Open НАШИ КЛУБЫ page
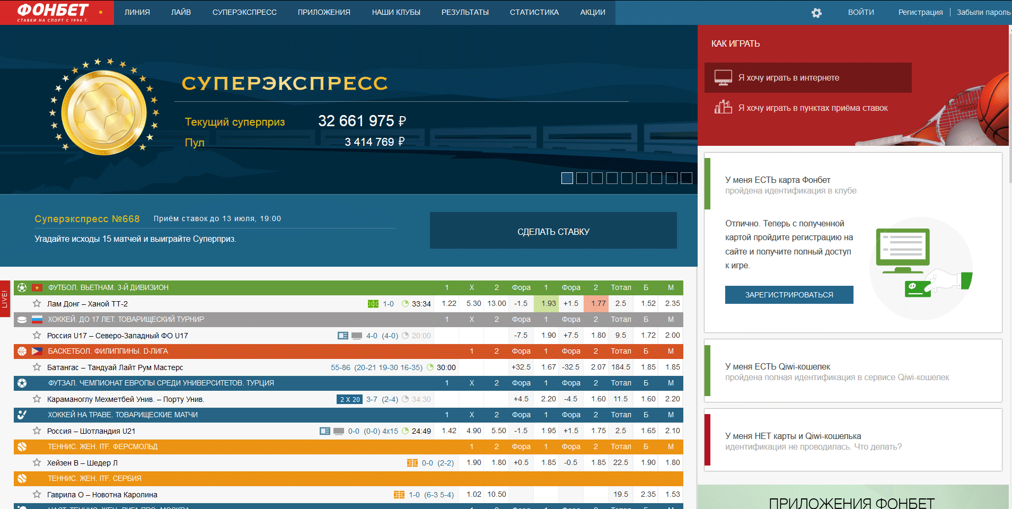Viewport: 1012px width, 509px height. (396, 12)
